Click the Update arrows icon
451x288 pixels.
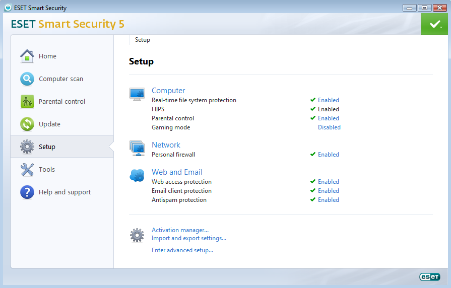coord(27,124)
